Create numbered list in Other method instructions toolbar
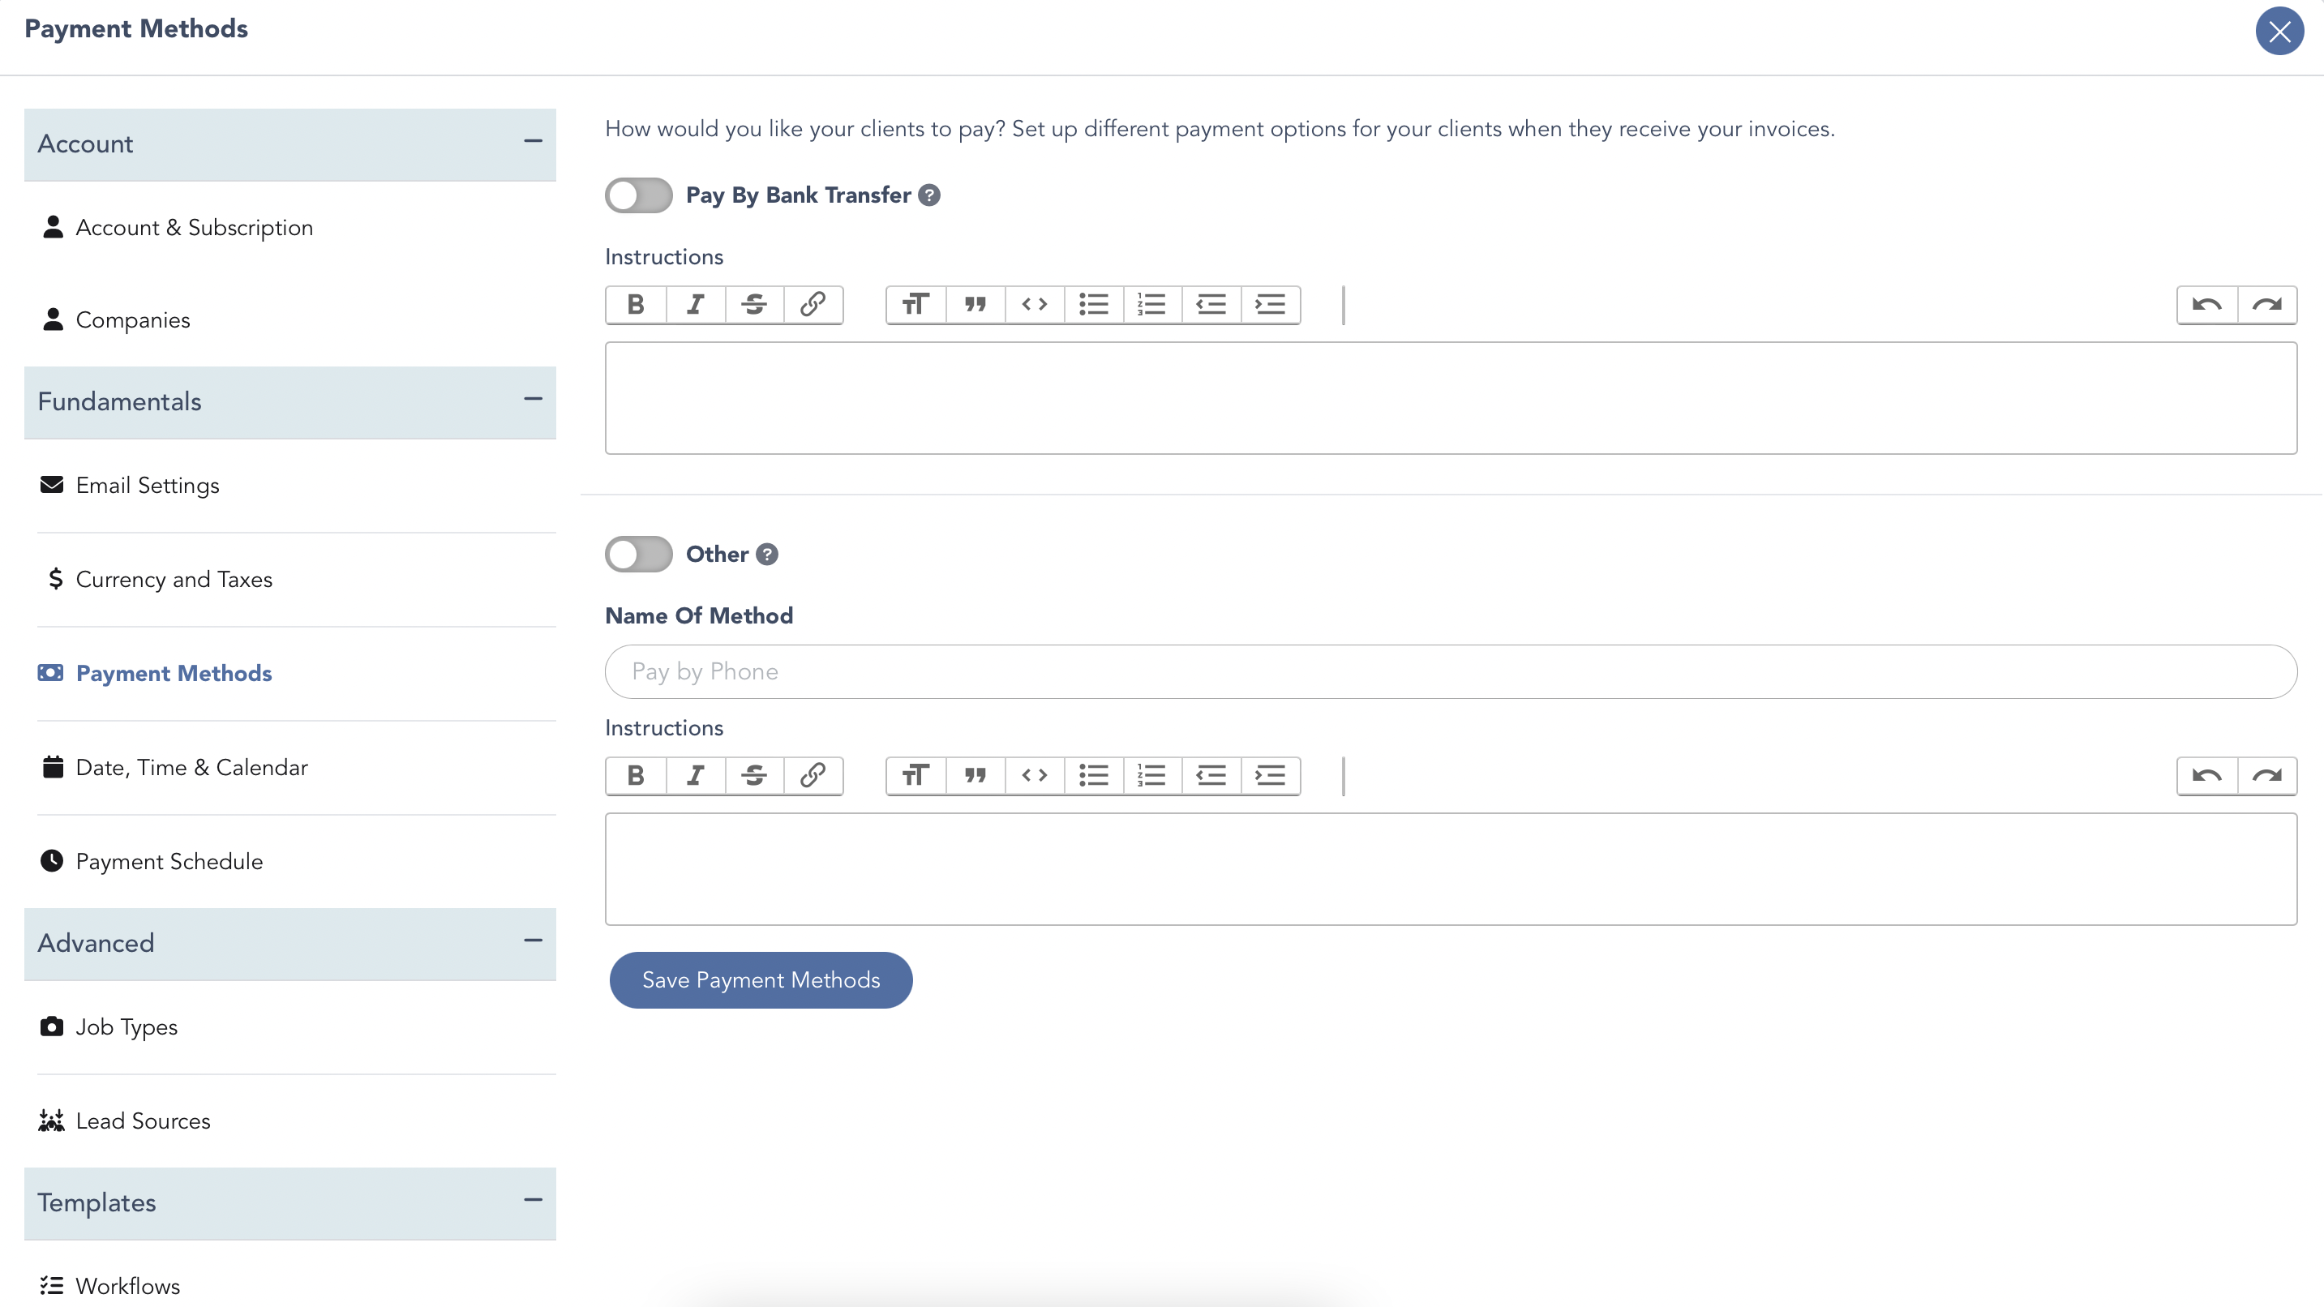This screenshot has height=1307, width=2324. click(1152, 776)
